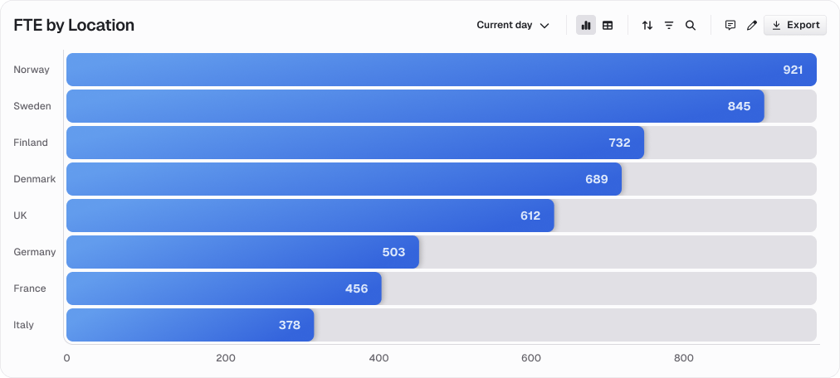The image size is (840, 378).
Task: Open the filter icon
Action: pyautogui.click(x=669, y=25)
